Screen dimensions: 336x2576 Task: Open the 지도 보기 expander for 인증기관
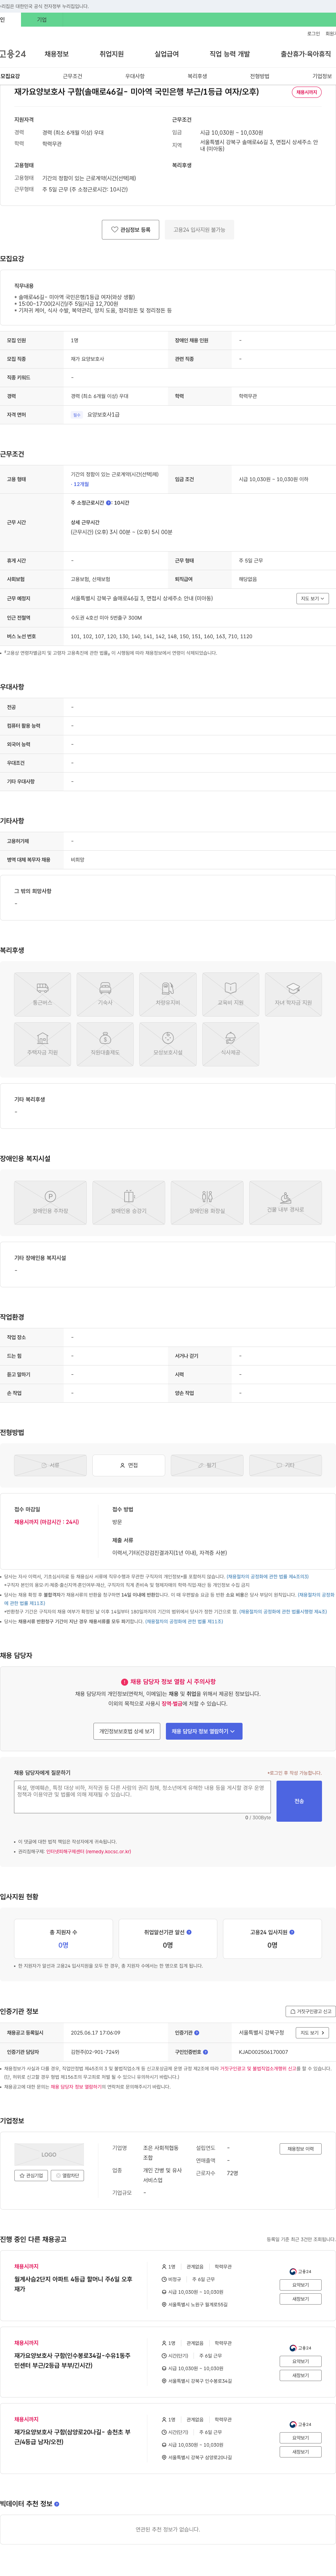tap(312, 2033)
